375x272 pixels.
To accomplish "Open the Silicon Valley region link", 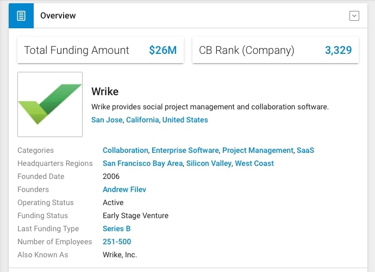I will coord(209,163).
